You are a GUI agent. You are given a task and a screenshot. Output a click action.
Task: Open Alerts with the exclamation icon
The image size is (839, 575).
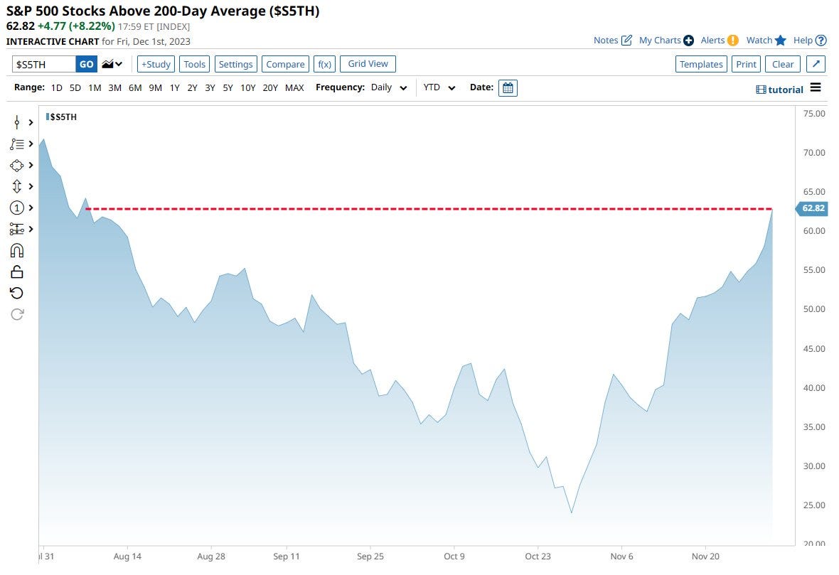tap(732, 41)
